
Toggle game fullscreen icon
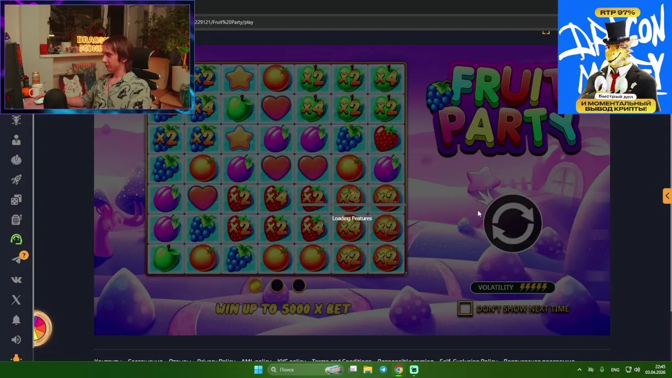pos(546,32)
